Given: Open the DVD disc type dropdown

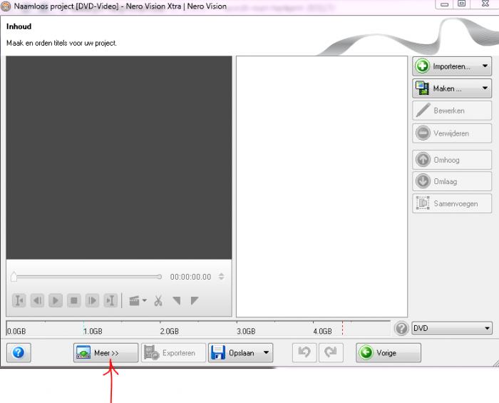Looking at the screenshot, I should (x=452, y=328).
